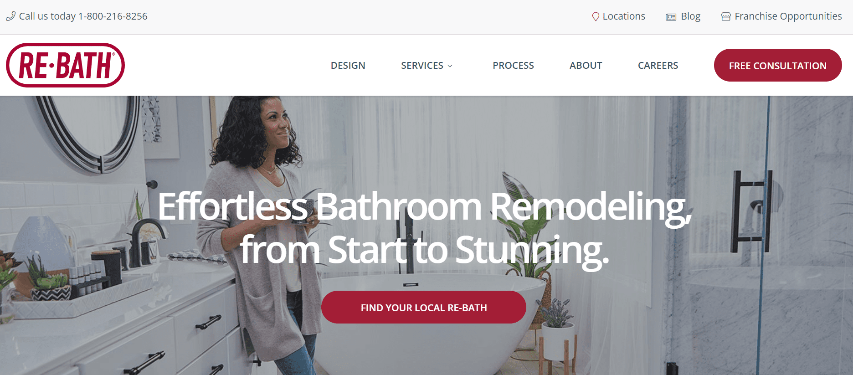Click the FREE CONSULTATION button
Viewport: 853px width, 375px height.
click(778, 65)
